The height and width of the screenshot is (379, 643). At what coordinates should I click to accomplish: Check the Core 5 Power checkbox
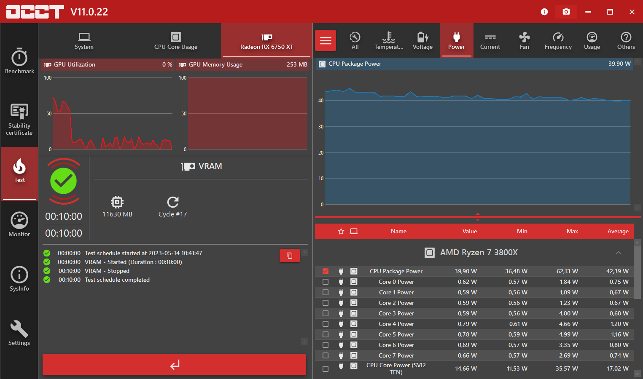[x=326, y=334]
